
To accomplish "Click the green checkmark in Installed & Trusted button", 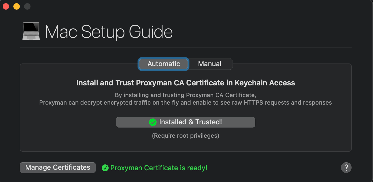I will point(153,122).
